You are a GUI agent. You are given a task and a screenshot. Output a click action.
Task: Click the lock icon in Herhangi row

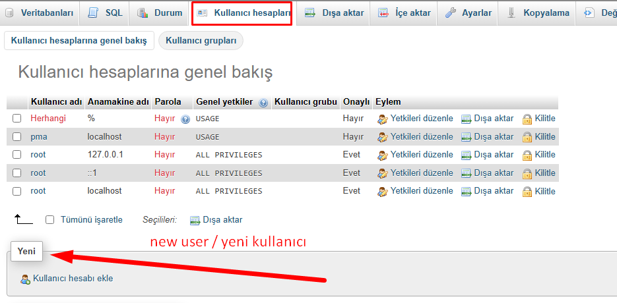tap(527, 119)
